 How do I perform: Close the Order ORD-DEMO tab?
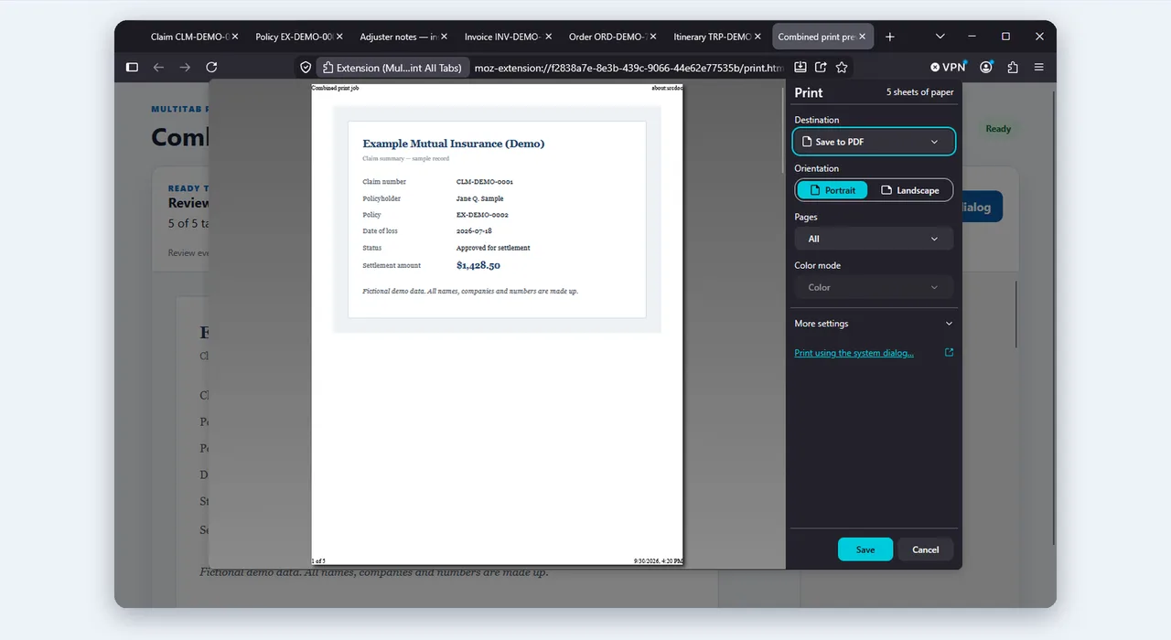pyautogui.click(x=653, y=37)
